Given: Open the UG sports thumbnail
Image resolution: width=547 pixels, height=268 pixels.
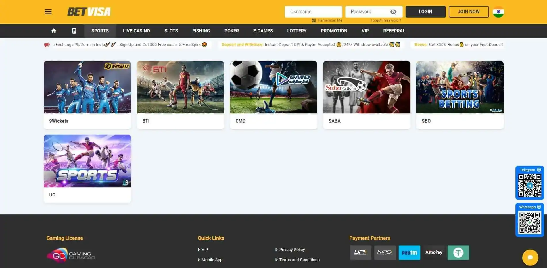Looking at the screenshot, I should coord(87,161).
